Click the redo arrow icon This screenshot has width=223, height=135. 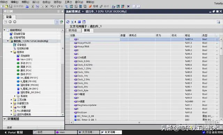click(x=59, y=6)
